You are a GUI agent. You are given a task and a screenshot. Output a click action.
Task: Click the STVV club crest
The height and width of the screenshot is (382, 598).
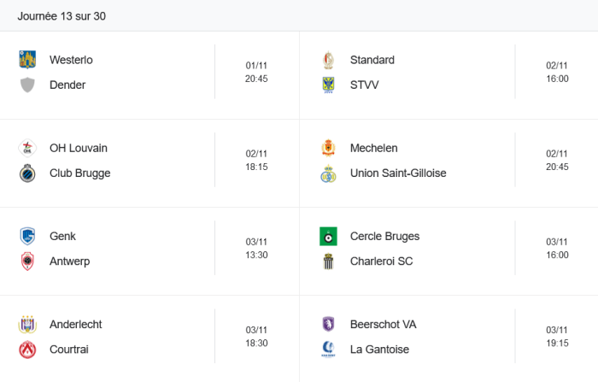[328, 85]
